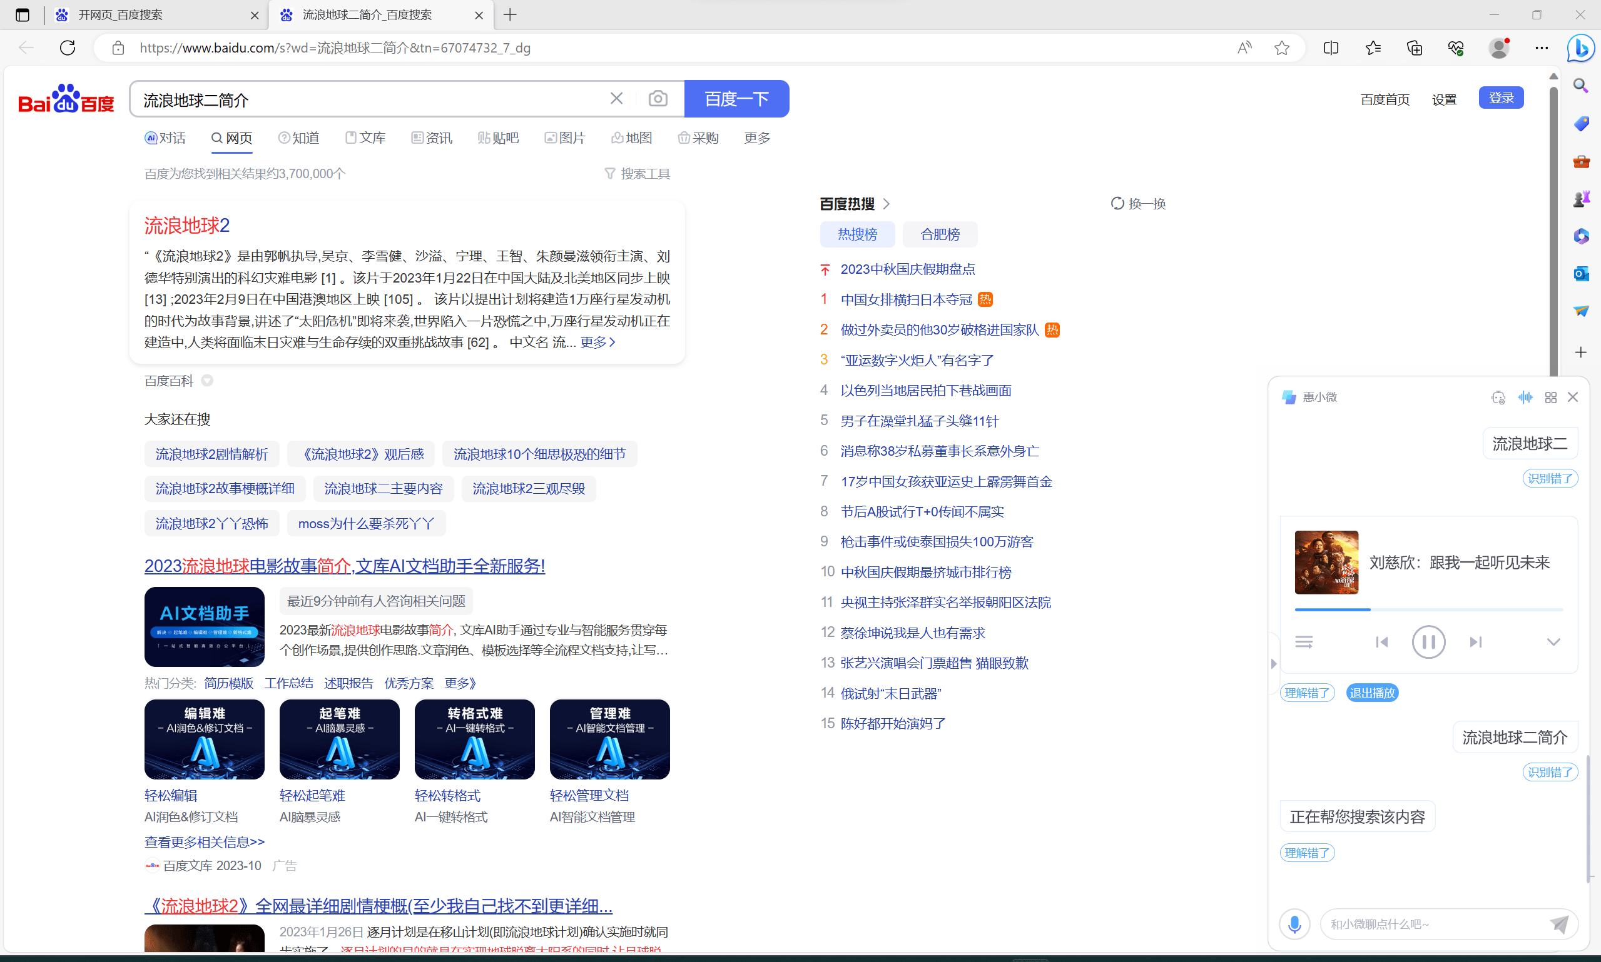Viewport: 1601px width, 962px height.
Task: Click the 惠小微 grid apps icon
Action: coord(1550,398)
